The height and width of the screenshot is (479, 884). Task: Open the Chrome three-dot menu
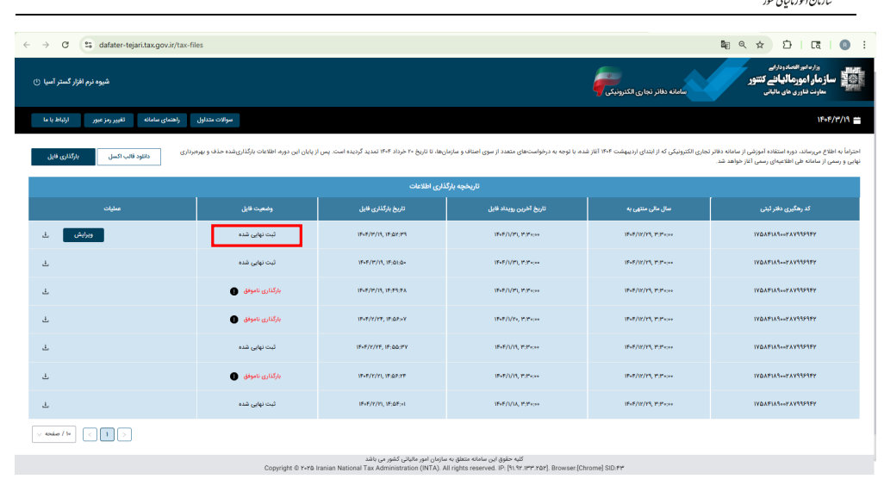tap(864, 45)
